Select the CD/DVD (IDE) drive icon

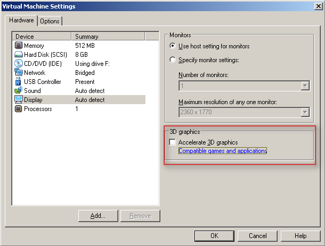tap(19, 64)
